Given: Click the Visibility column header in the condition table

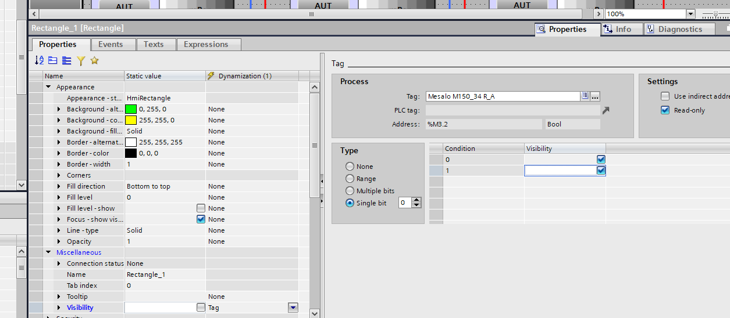Looking at the screenshot, I should click(x=565, y=149).
